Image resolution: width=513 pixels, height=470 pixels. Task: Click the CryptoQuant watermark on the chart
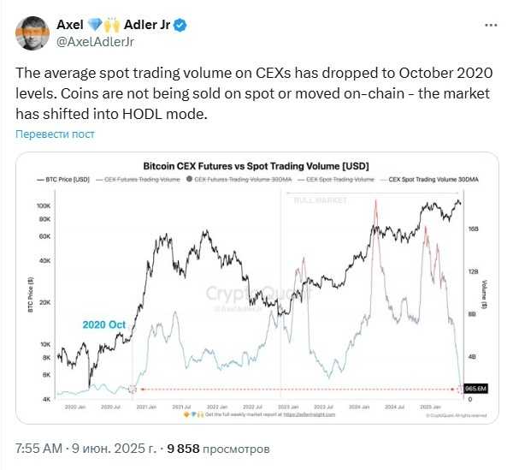click(x=258, y=294)
